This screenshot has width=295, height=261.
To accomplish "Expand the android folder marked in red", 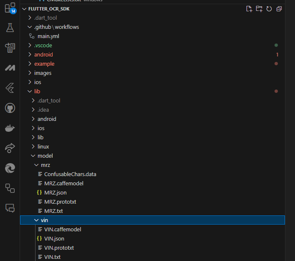I will point(43,55).
